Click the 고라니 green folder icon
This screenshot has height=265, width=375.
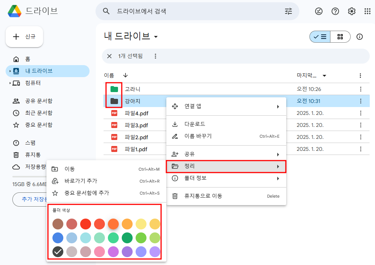pos(114,89)
